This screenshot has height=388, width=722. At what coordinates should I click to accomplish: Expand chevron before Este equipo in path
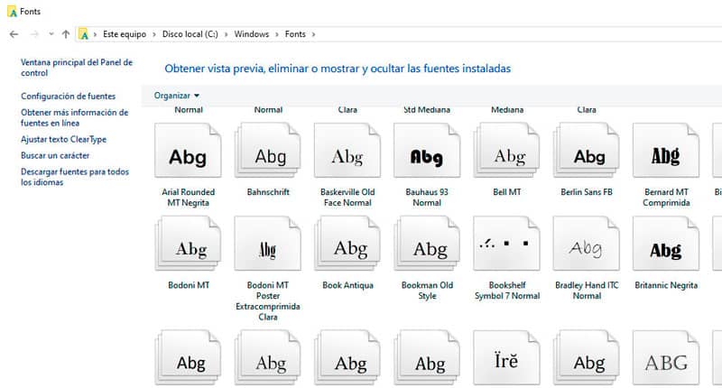(96, 34)
